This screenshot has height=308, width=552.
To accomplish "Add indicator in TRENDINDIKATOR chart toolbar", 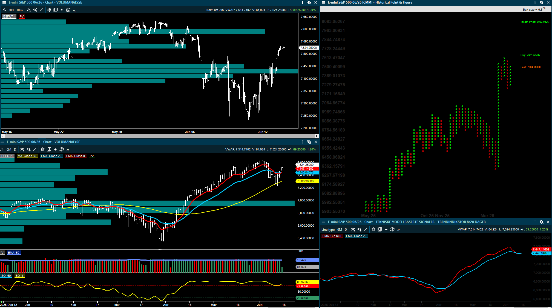I will click(353, 229).
